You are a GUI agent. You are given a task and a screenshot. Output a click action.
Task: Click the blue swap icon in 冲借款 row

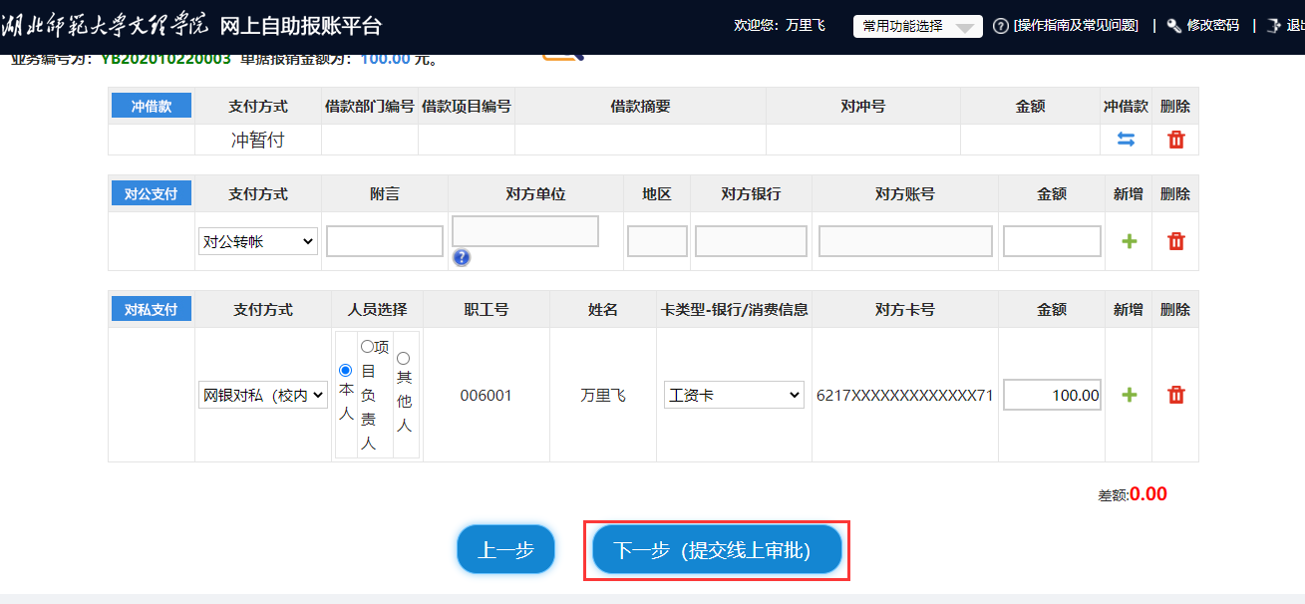[1126, 140]
